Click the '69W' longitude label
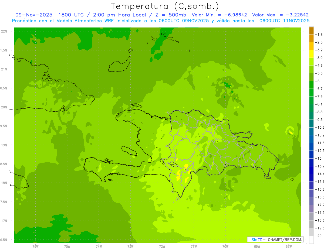The height and width of the screenshot is (250, 324). pyautogui.click(x=257, y=246)
